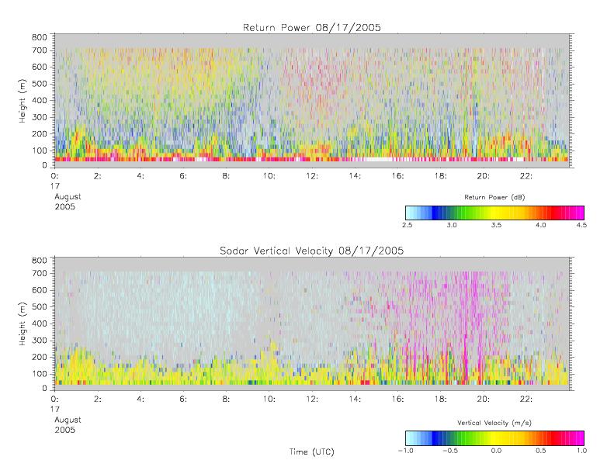Click the "2:" time tick under Vertical Velocity plot
The image size is (614, 474).
(x=98, y=400)
